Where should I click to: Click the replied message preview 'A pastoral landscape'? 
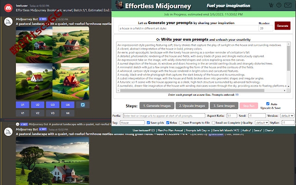[80, 124]
